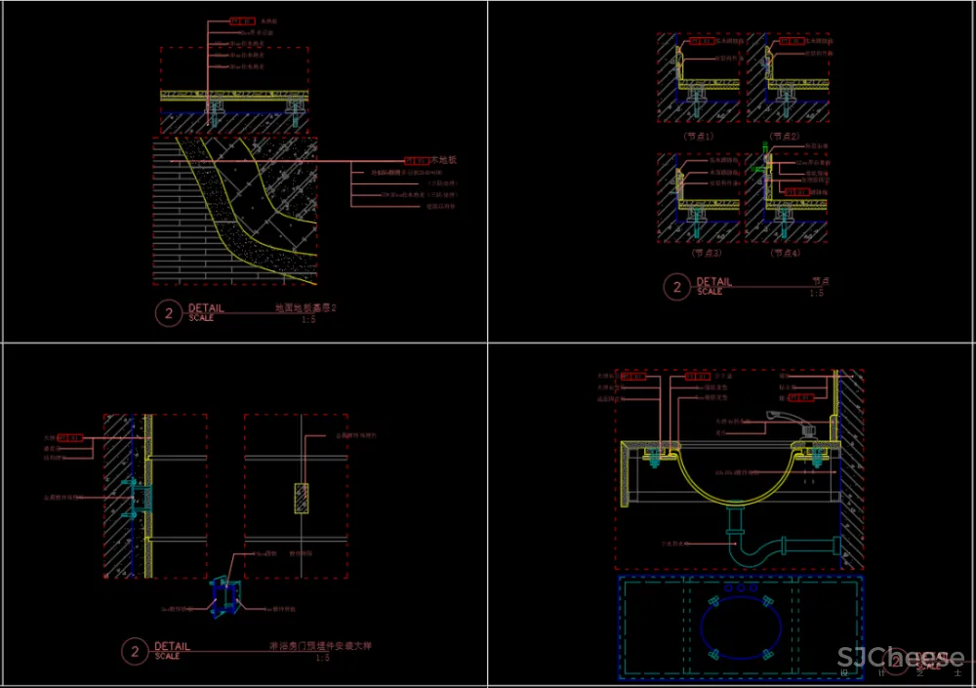The image size is (976, 688).
Task: Select the 节点4 caption text
Action: pos(784,253)
